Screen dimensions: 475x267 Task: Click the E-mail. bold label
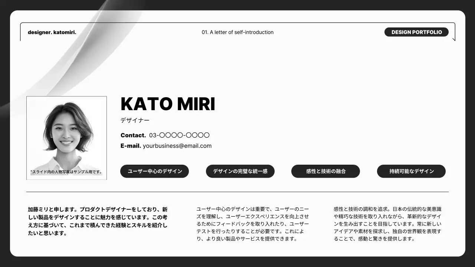[131, 146]
